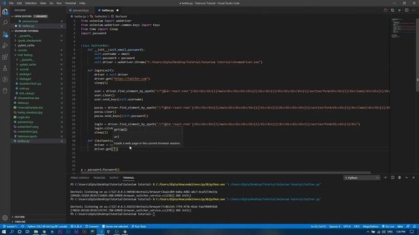Switch to the PROBLEMS panel tab
The image size is (419, 235).
point(99,178)
